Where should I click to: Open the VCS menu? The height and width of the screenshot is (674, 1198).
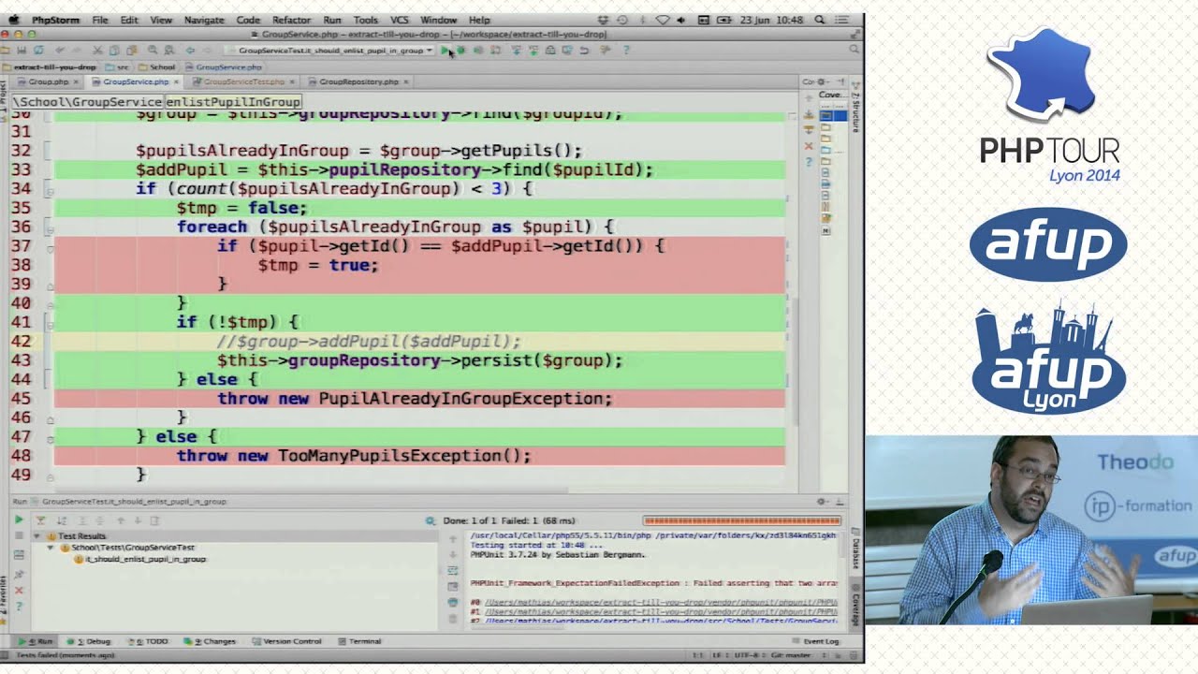click(400, 20)
